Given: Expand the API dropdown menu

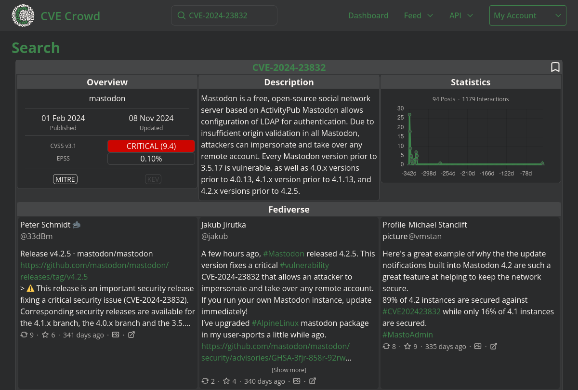Looking at the screenshot, I should tap(461, 15).
